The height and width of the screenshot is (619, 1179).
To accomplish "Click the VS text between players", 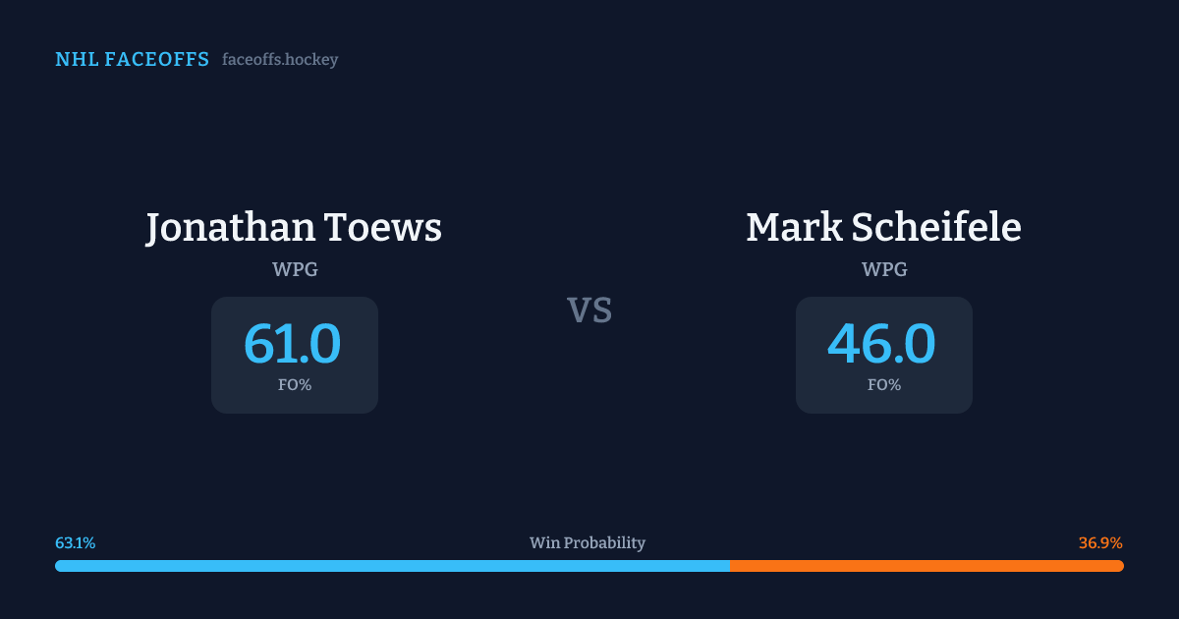I will [x=589, y=310].
